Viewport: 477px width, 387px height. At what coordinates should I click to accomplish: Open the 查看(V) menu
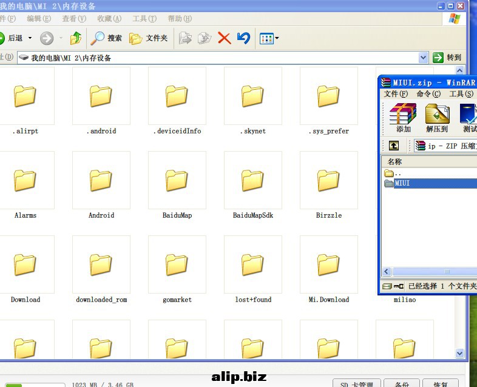[74, 19]
